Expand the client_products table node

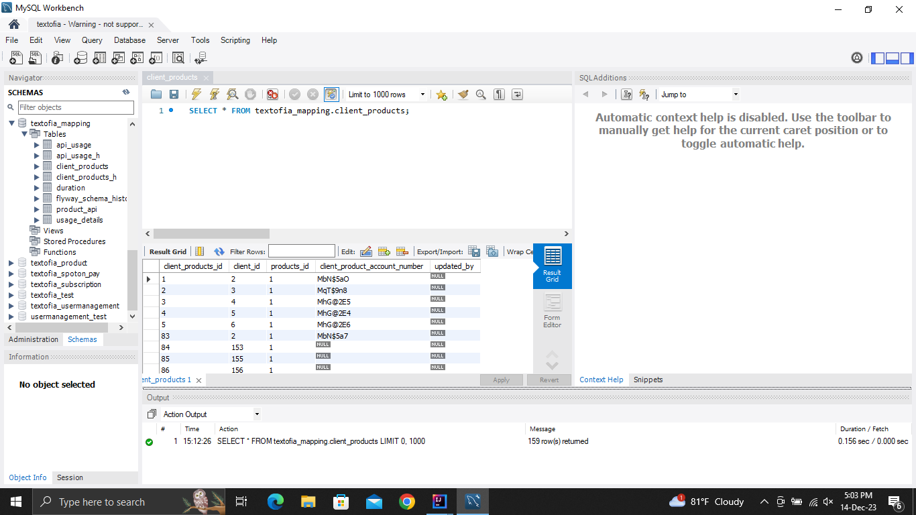pos(37,166)
